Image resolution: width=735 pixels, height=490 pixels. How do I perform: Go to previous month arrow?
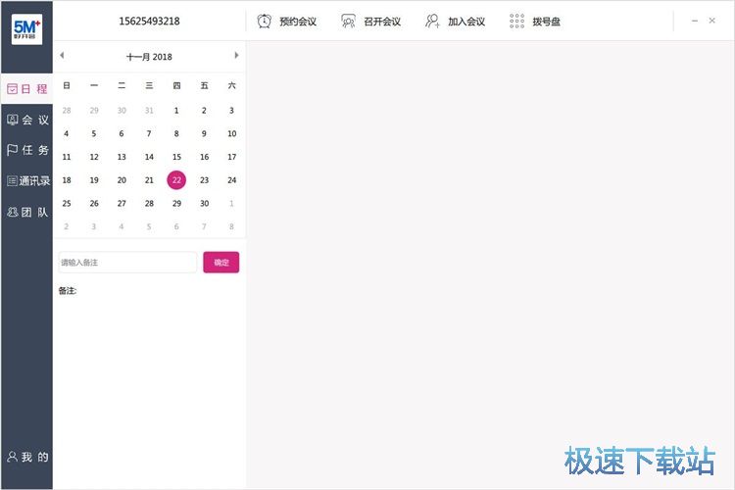coord(62,55)
